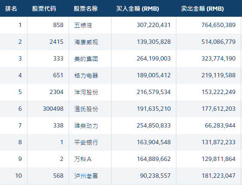Click rank number 10

18,176
